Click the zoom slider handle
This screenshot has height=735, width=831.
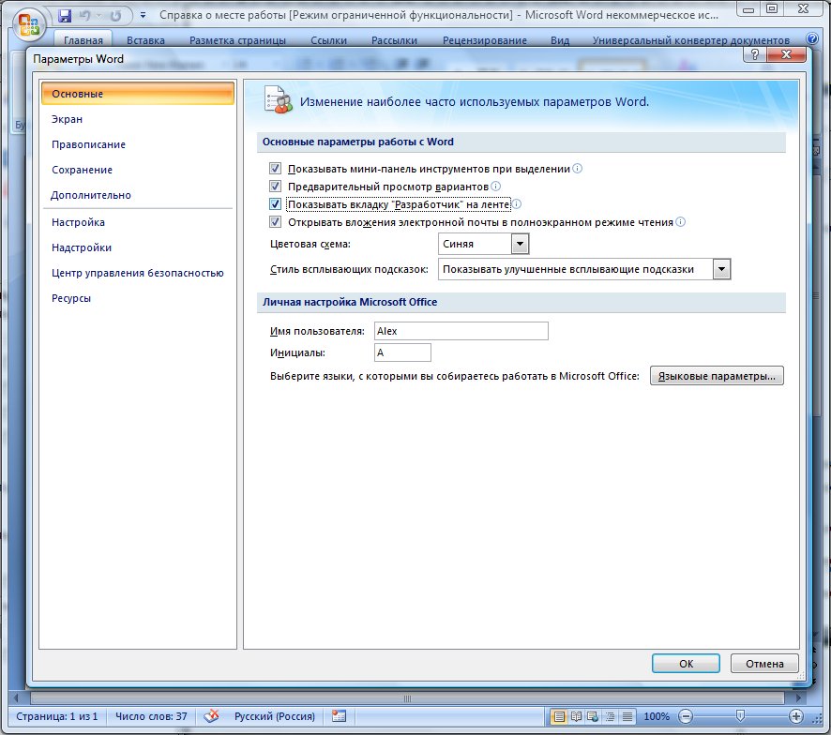740,716
